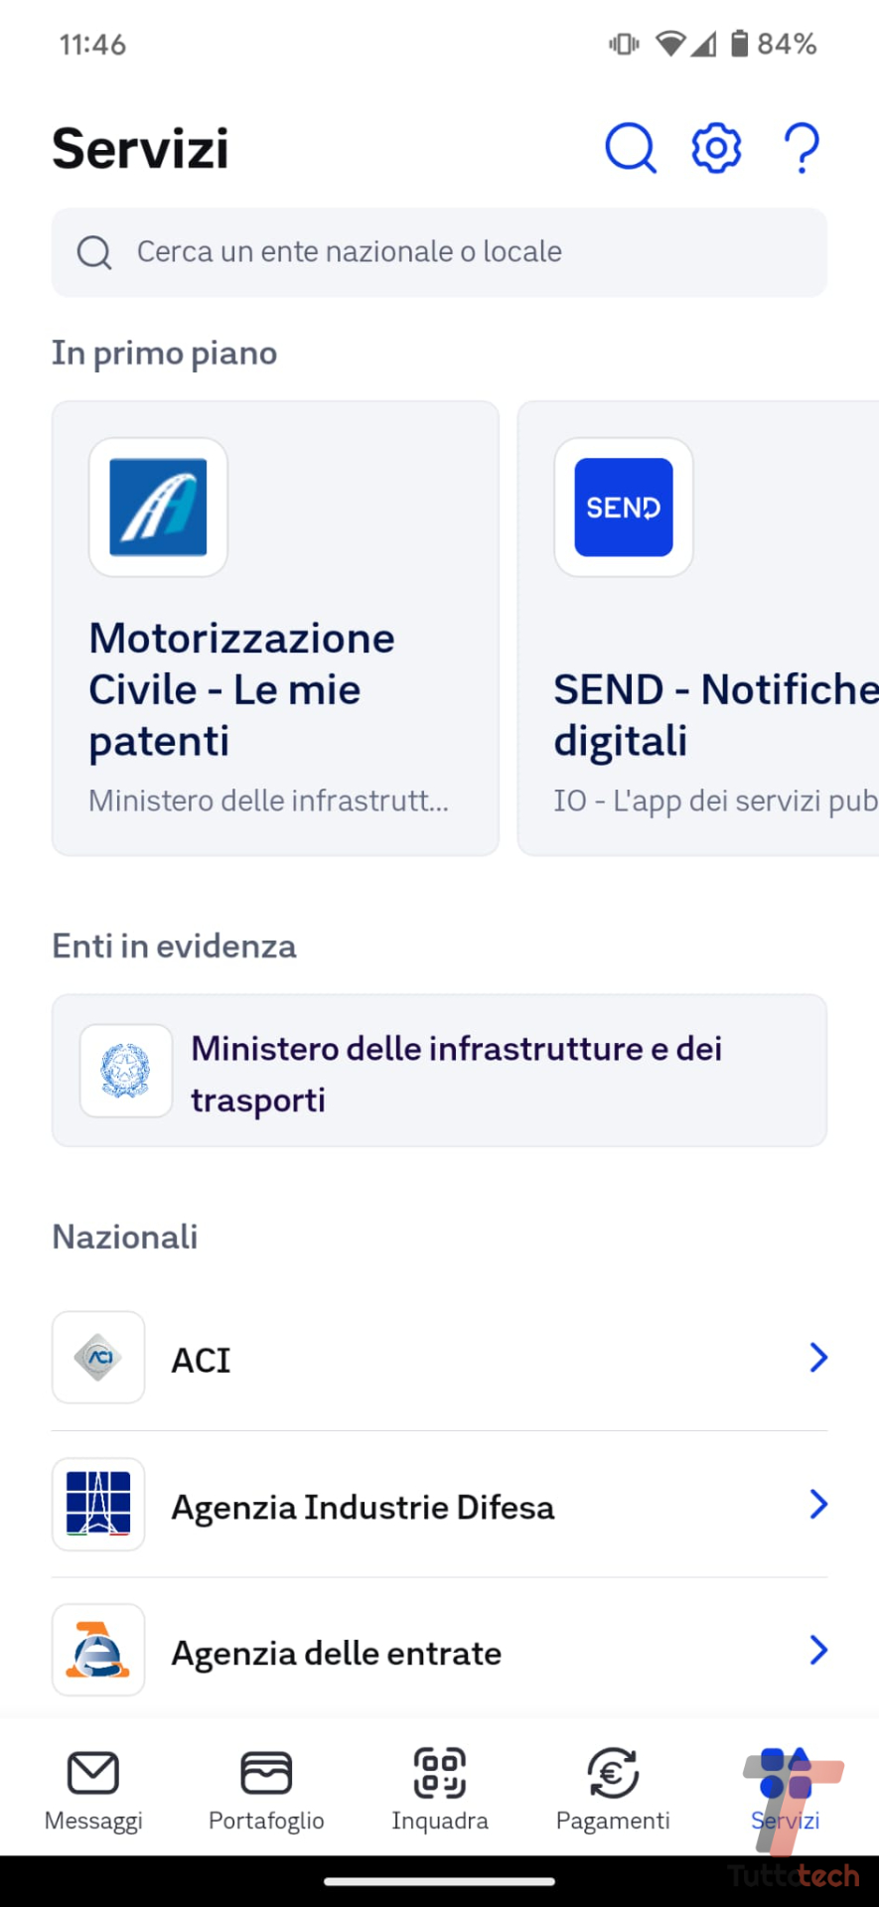Focus the 'Cerca un ente' search field
The width and height of the screenshot is (879, 1907).
tap(439, 252)
